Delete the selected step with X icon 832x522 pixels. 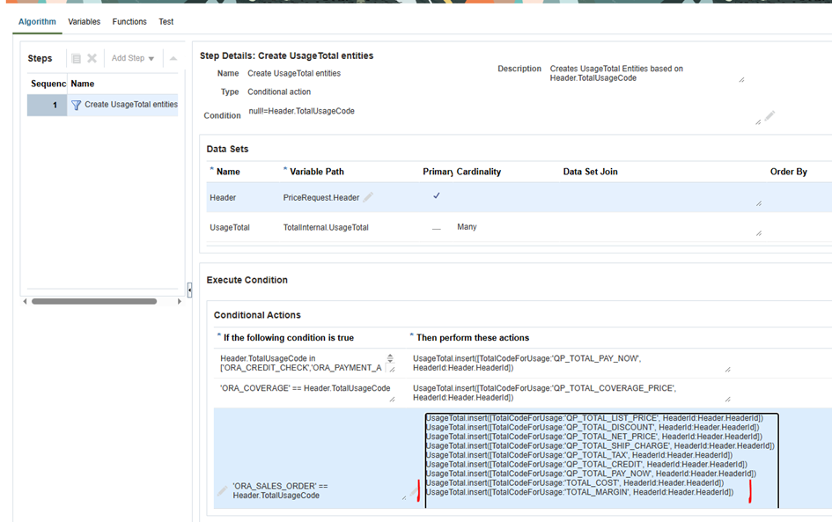pos(92,58)
